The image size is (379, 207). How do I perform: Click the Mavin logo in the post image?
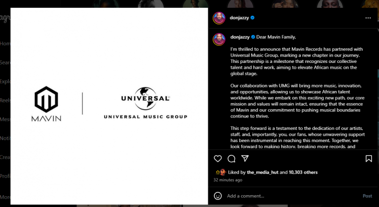46,104
